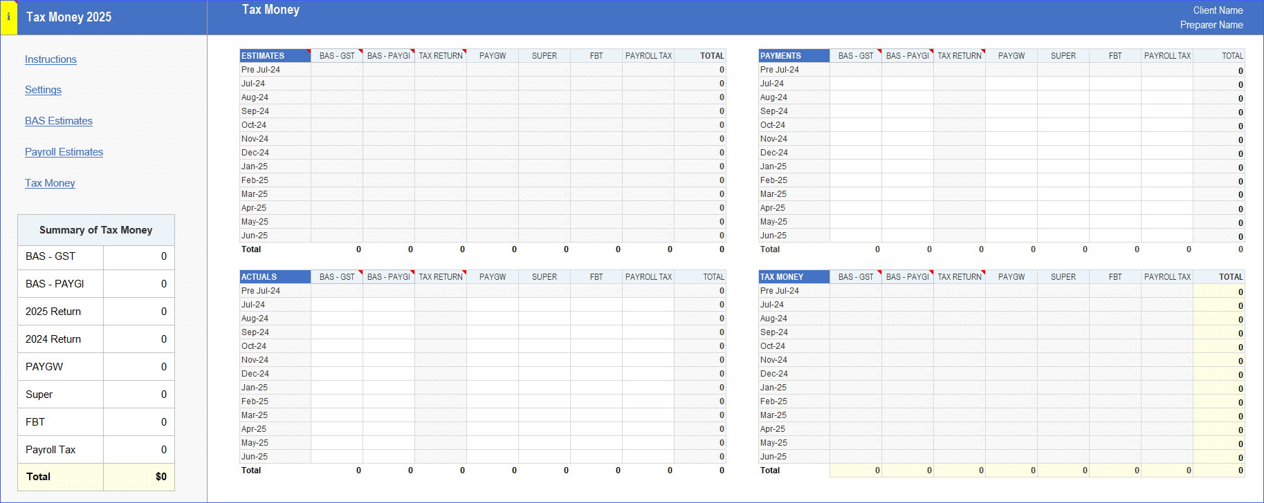Click the yellow info icon at top-left
This screenshot has width=1264, height=503.
click(8, 17)
